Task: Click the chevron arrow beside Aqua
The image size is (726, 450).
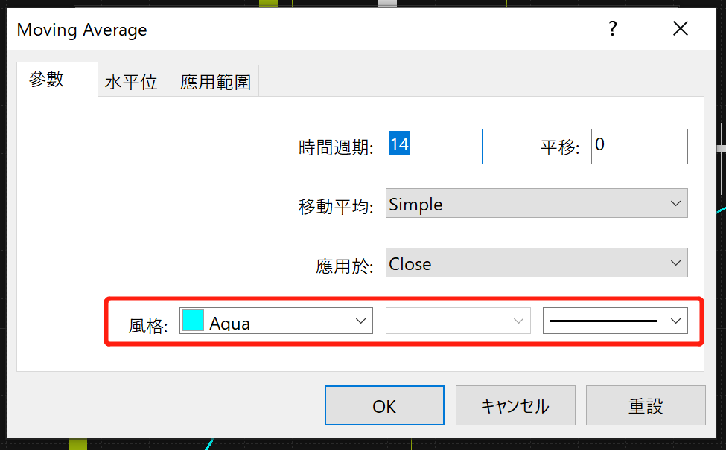Action: click(x=360, y=321)
